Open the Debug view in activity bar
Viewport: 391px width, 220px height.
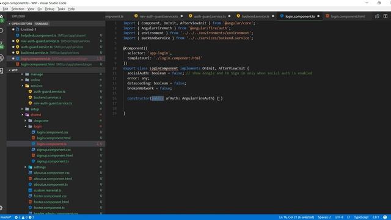(x=1, y=58)
